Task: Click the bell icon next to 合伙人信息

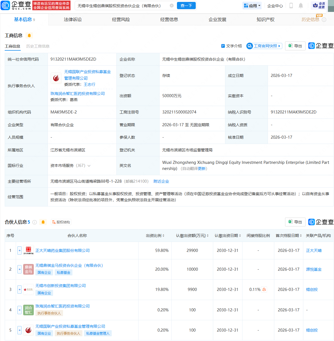Action: click(x=43, y=222)
